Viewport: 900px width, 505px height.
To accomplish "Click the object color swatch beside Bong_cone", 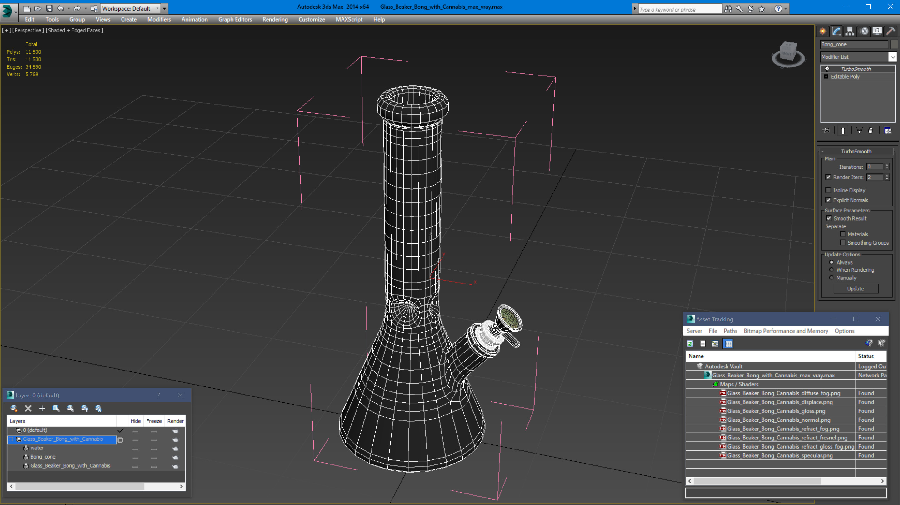I will (894, 44).
